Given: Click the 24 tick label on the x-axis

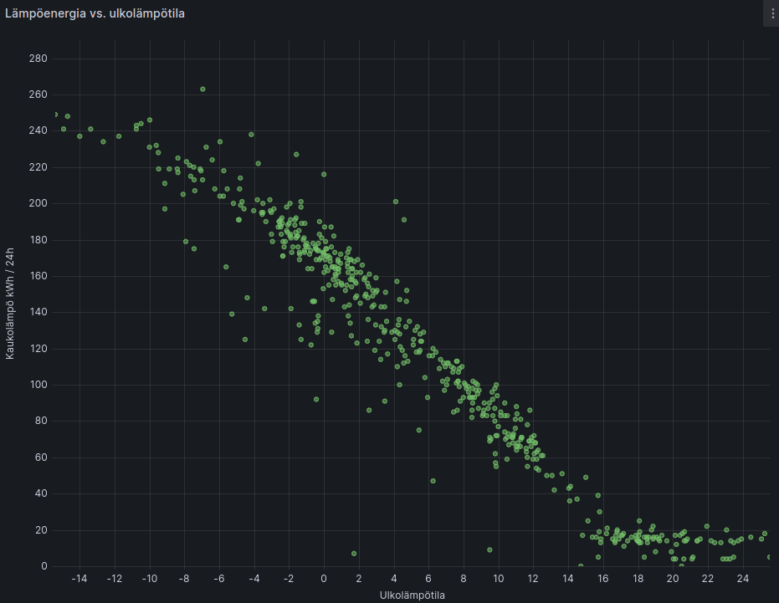Looking at the screenshot, I should [x=742, y=578].
